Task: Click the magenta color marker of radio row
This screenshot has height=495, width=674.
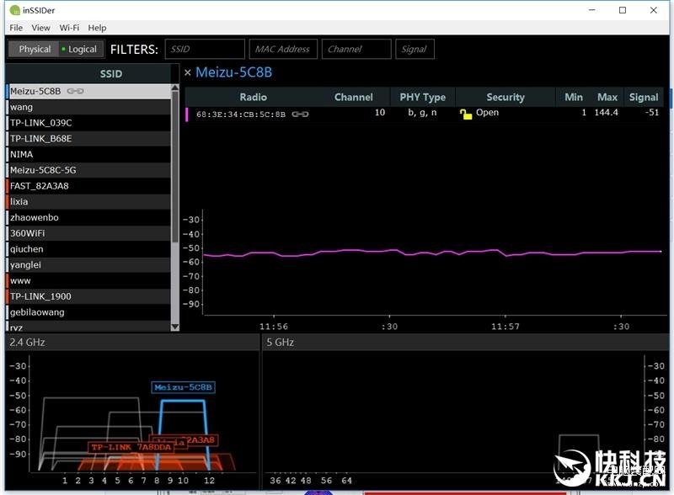Action: [186, 114]
